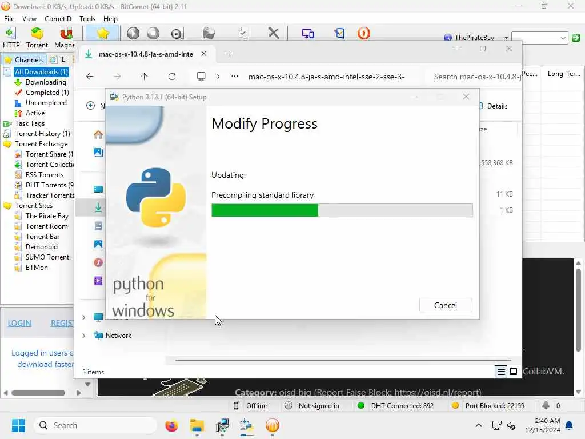Click the Explorer horizontal scrollbar
Viewport: 585px width, 439px height.
(x=343, y=361)
